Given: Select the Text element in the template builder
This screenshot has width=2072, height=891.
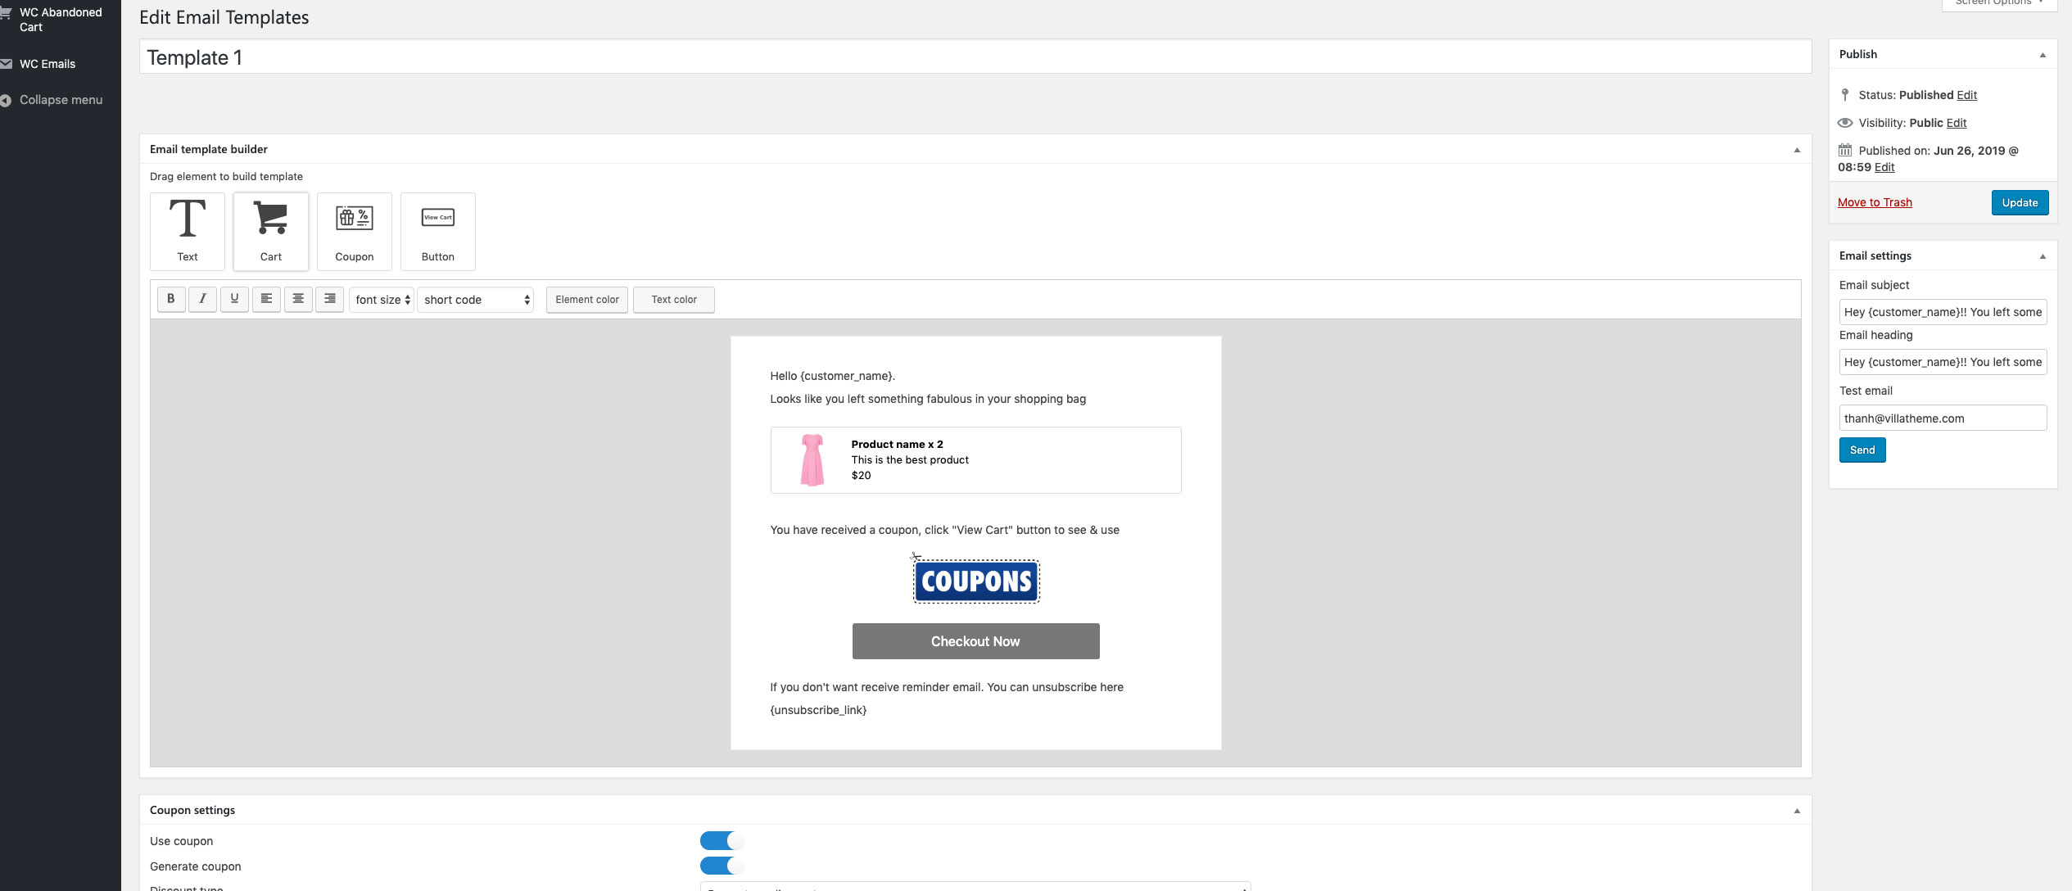Looking at the screenshot, I should coord(187,231).
